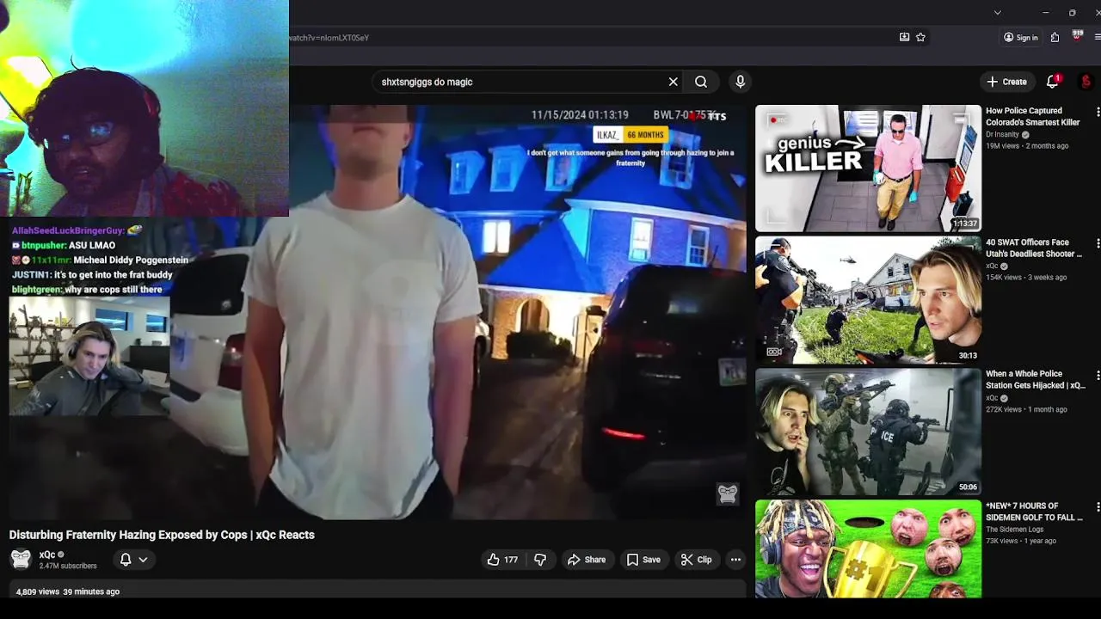The width and height of the screenshot is (1101, 619).
Task: Like the video with thumbs up
Action: 502,560
